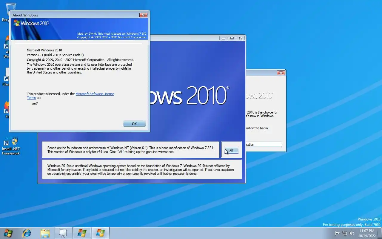Click the 'Microsoft Windows 2010' text line

44,50
